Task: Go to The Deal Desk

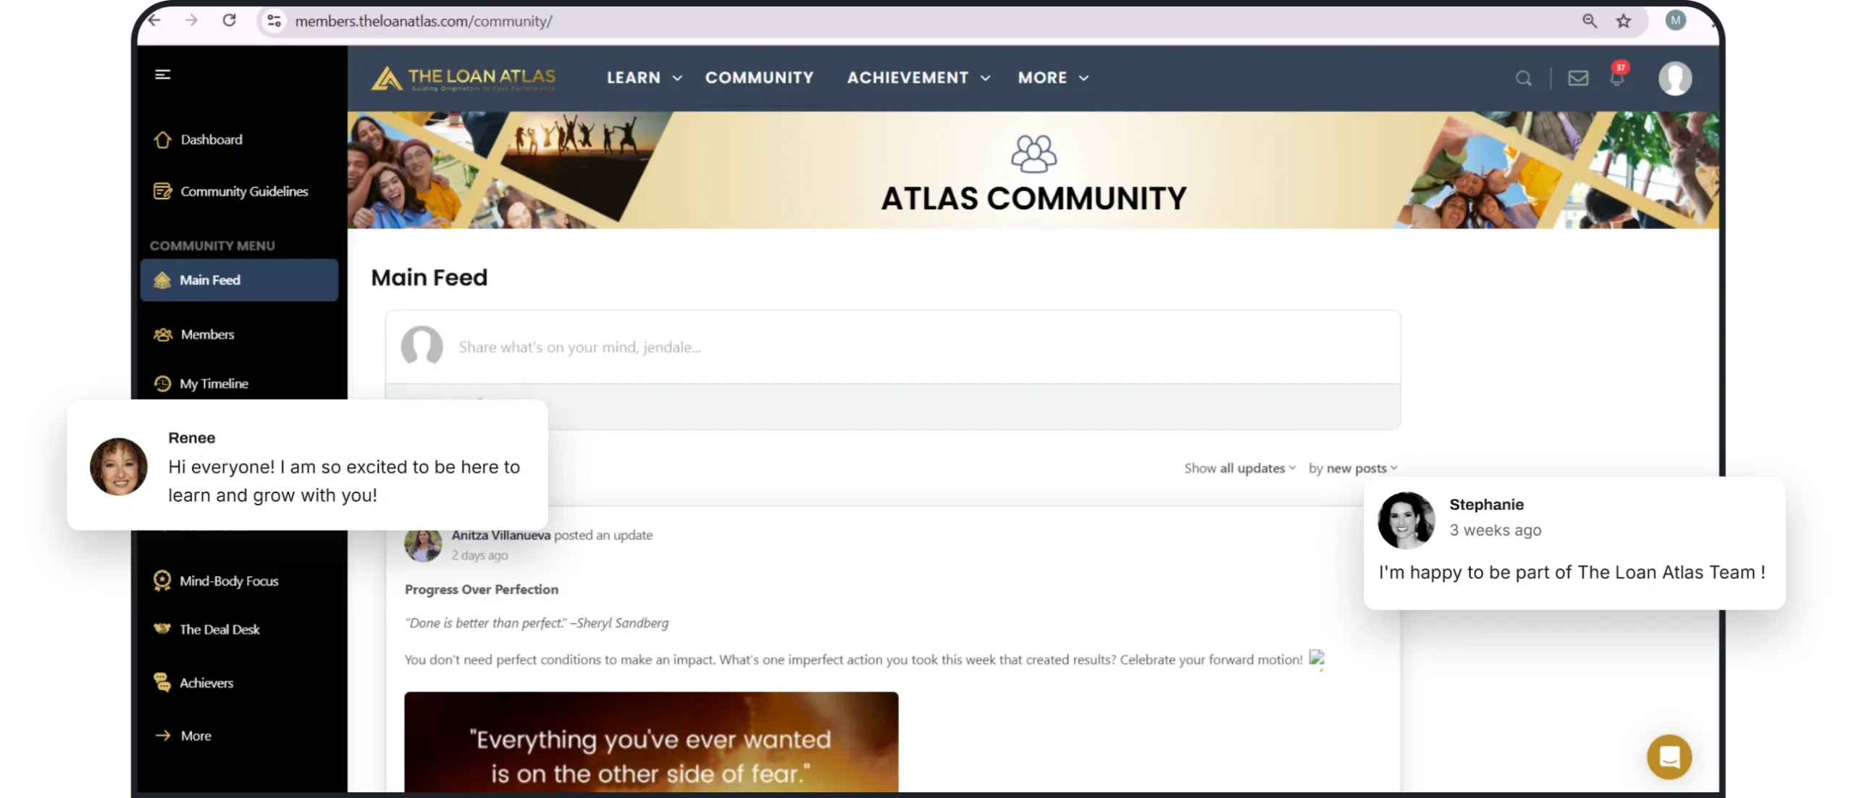Action: (x=219, y=629)
